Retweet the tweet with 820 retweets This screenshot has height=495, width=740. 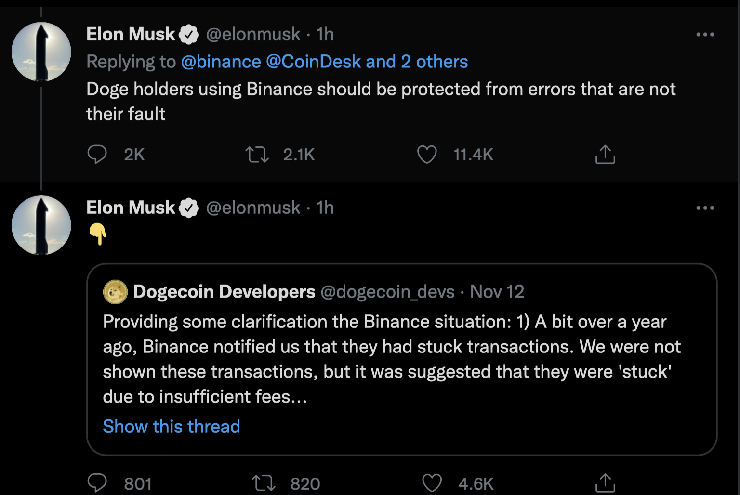pyautogui.click(x=264, y=483)
